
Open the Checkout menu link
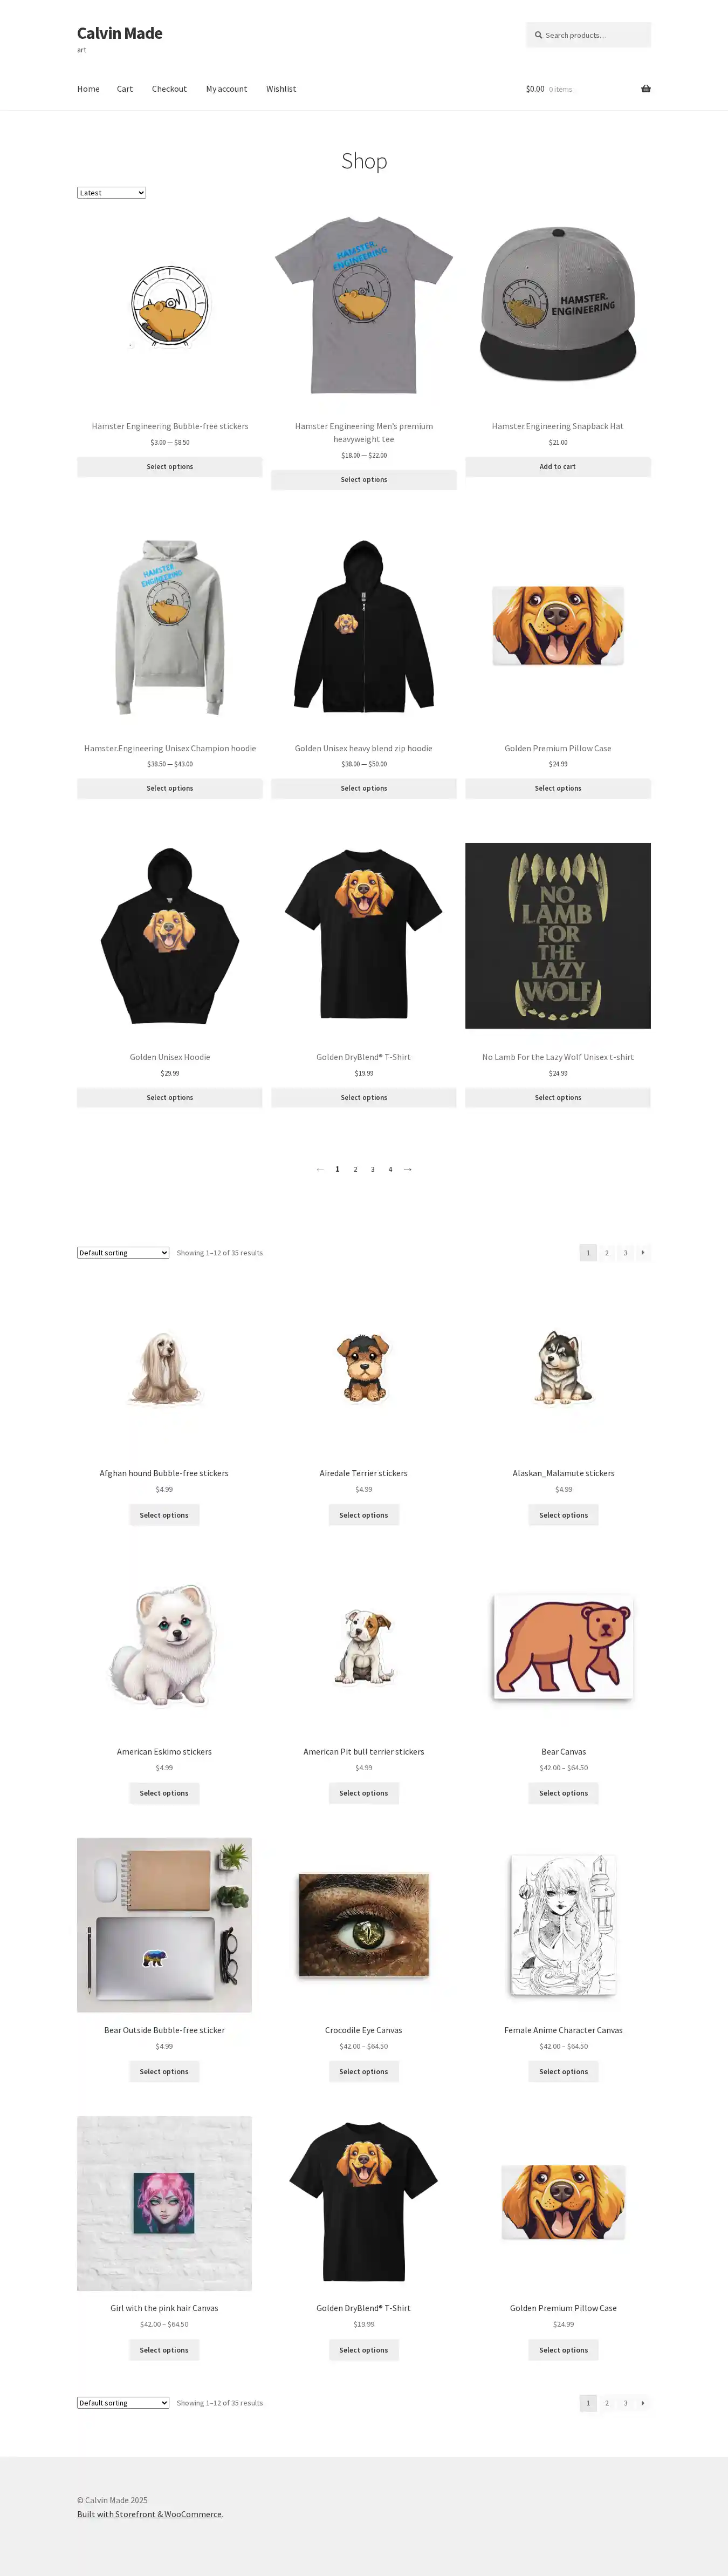169,89
